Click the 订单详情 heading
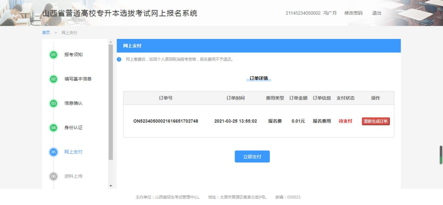Viewport: 443px width, 205px height. [258, 78]
